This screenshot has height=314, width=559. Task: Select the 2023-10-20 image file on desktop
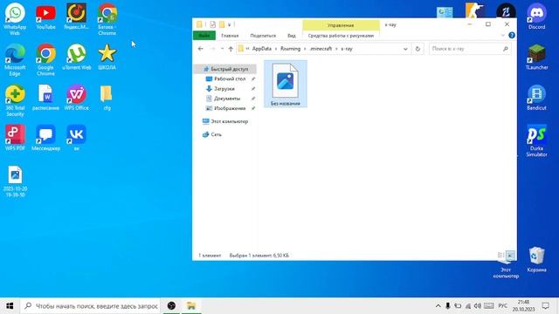(15, 181)
